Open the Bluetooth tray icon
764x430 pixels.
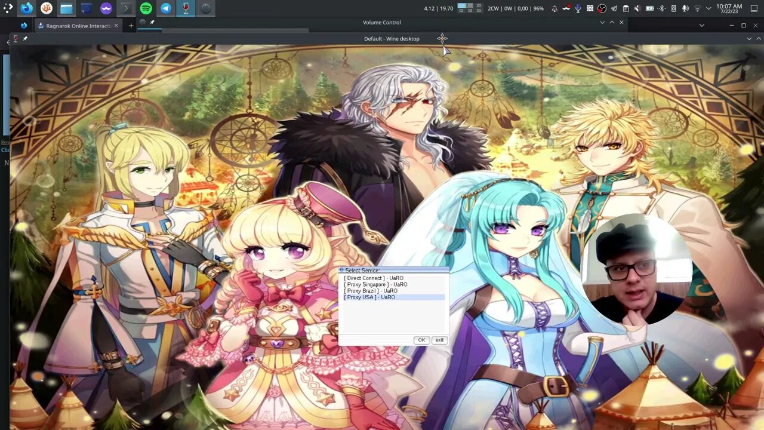[661, 8]
